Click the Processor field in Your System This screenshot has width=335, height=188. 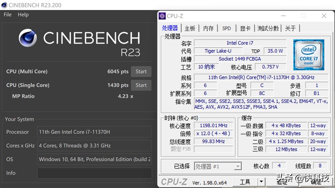click(95, 132)
